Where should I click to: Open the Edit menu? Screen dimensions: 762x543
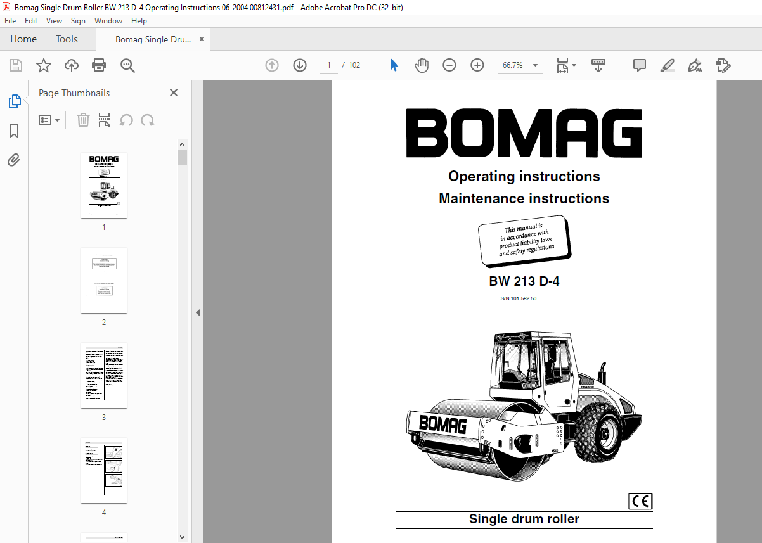click(x=31, y=21)
